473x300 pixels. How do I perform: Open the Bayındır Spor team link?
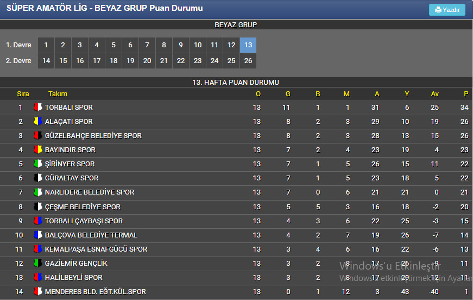click(70, 149)
